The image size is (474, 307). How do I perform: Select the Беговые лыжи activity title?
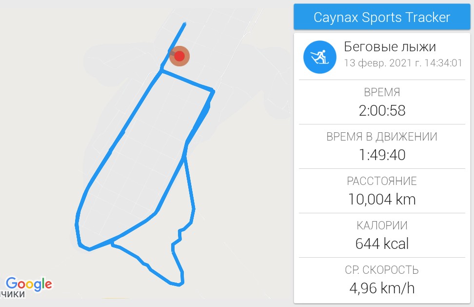coord(390,47)
